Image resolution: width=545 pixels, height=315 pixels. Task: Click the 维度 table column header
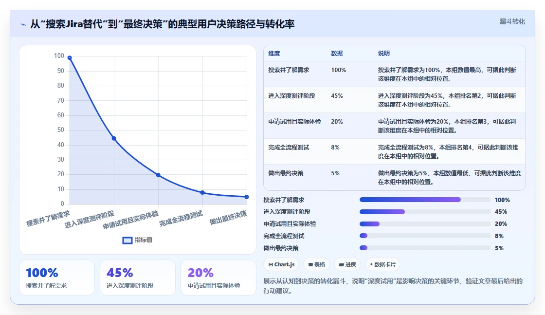[274, 54]
